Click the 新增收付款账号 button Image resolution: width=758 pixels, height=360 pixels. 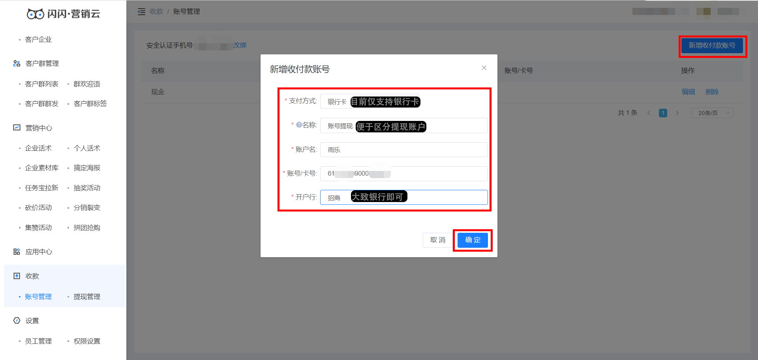(x=712, y=45)
